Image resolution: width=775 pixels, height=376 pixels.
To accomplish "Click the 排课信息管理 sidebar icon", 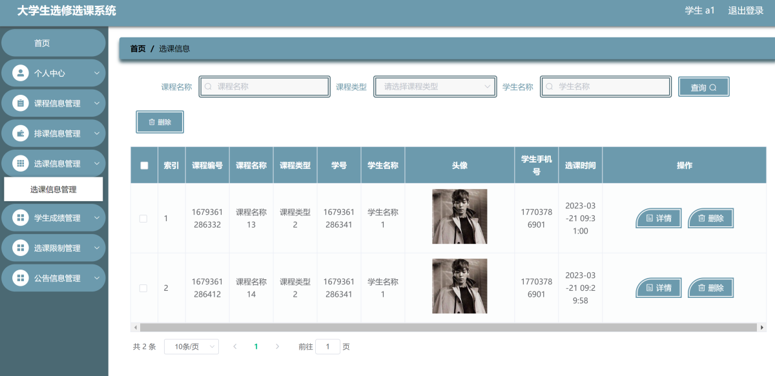I will (x=20, y=134).
